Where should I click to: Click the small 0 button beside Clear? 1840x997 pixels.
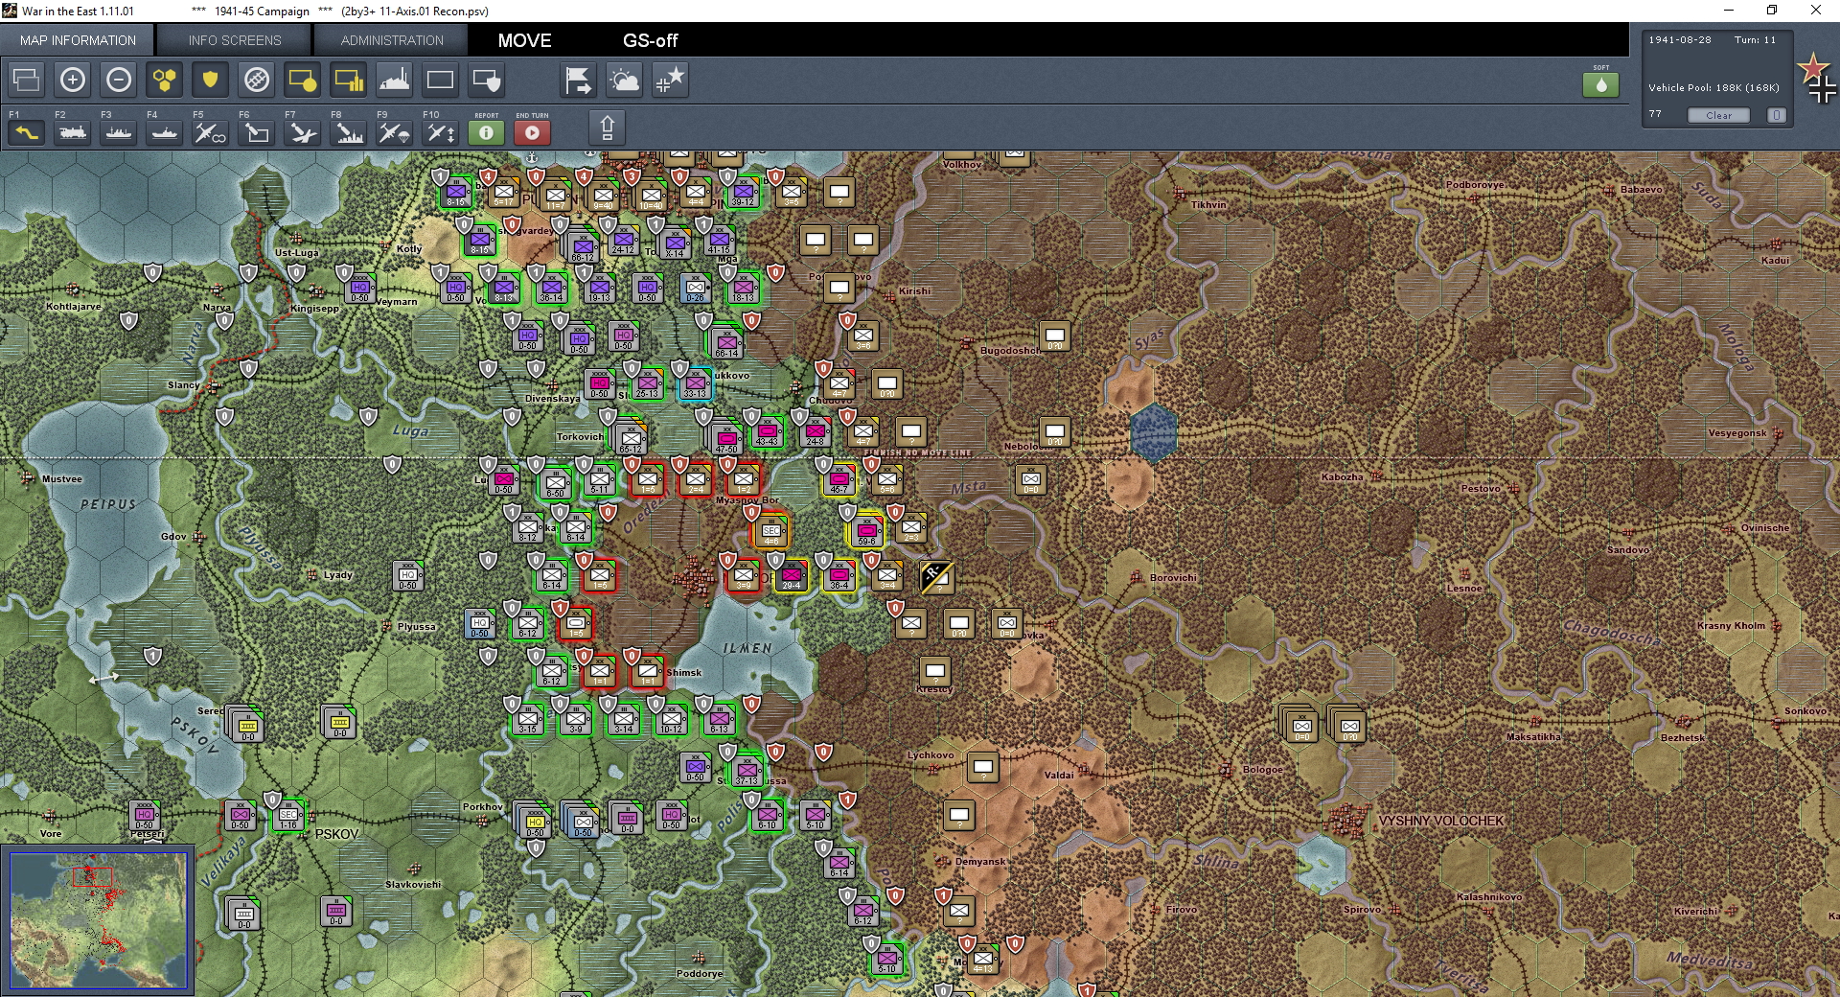point(1777,115)
